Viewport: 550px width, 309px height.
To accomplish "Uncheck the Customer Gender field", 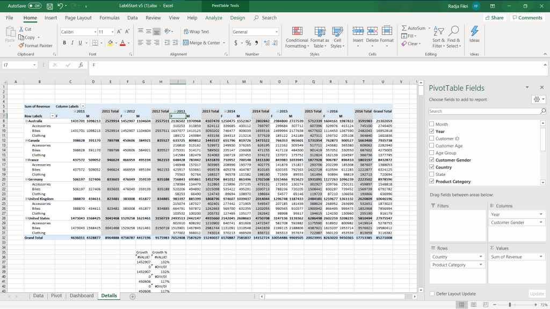I will pos(432,160).
